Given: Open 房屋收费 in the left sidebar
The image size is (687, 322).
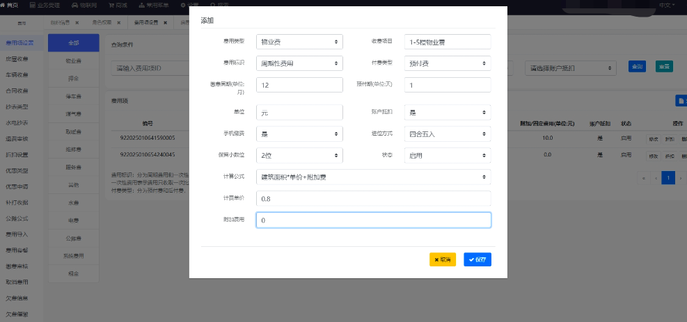Looking at the screenshot, I should (x=17, y=59).
